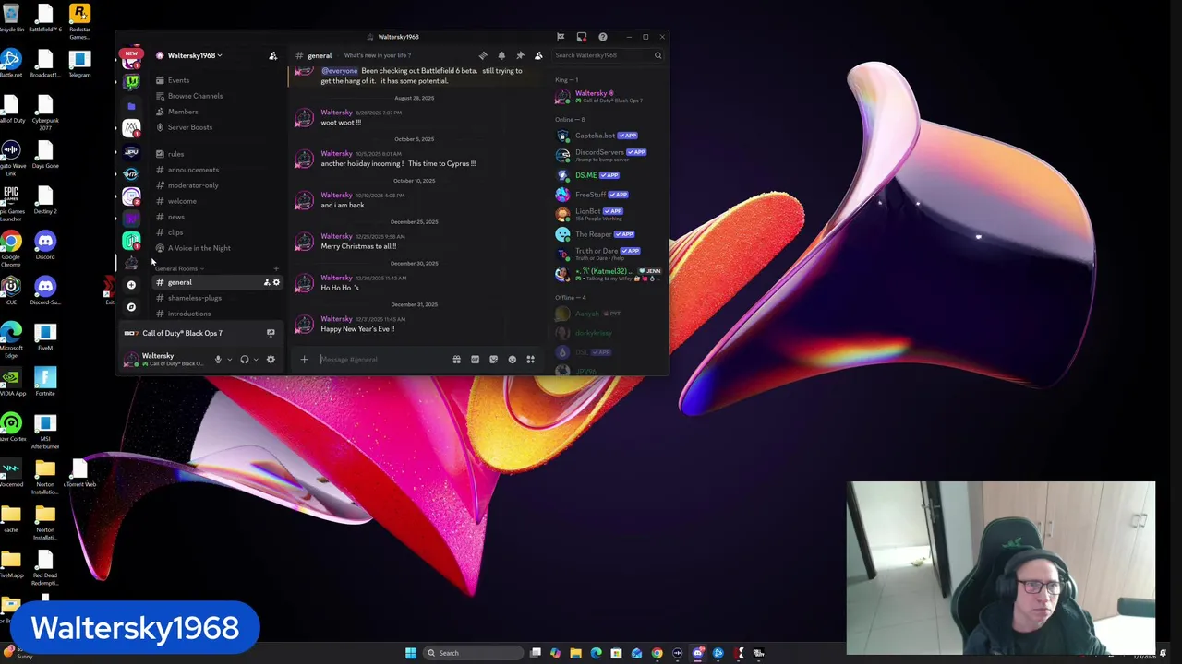Open the GIF picker
This screenshot has height=664, width=1182.
tap(475, 360)
